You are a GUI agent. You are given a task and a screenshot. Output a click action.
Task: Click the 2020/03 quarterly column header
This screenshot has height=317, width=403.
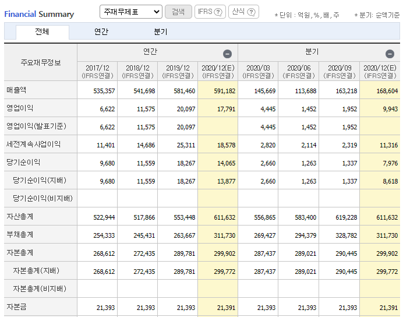click(258, 72)
